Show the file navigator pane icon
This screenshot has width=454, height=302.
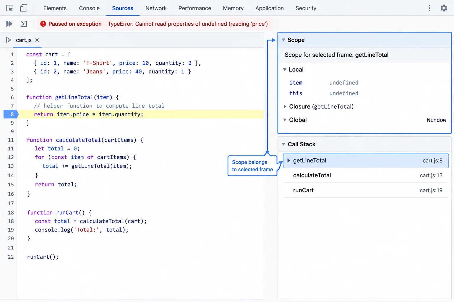(x=9, y=40)
